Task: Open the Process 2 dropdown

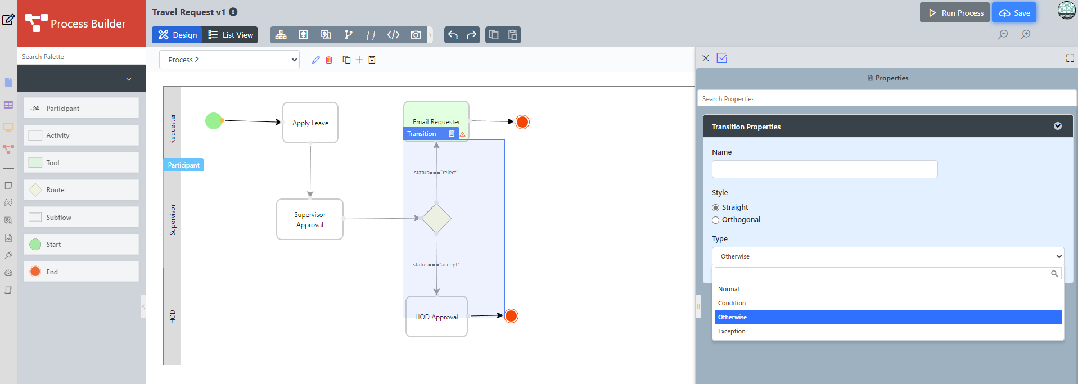Action: click(229, 60)
